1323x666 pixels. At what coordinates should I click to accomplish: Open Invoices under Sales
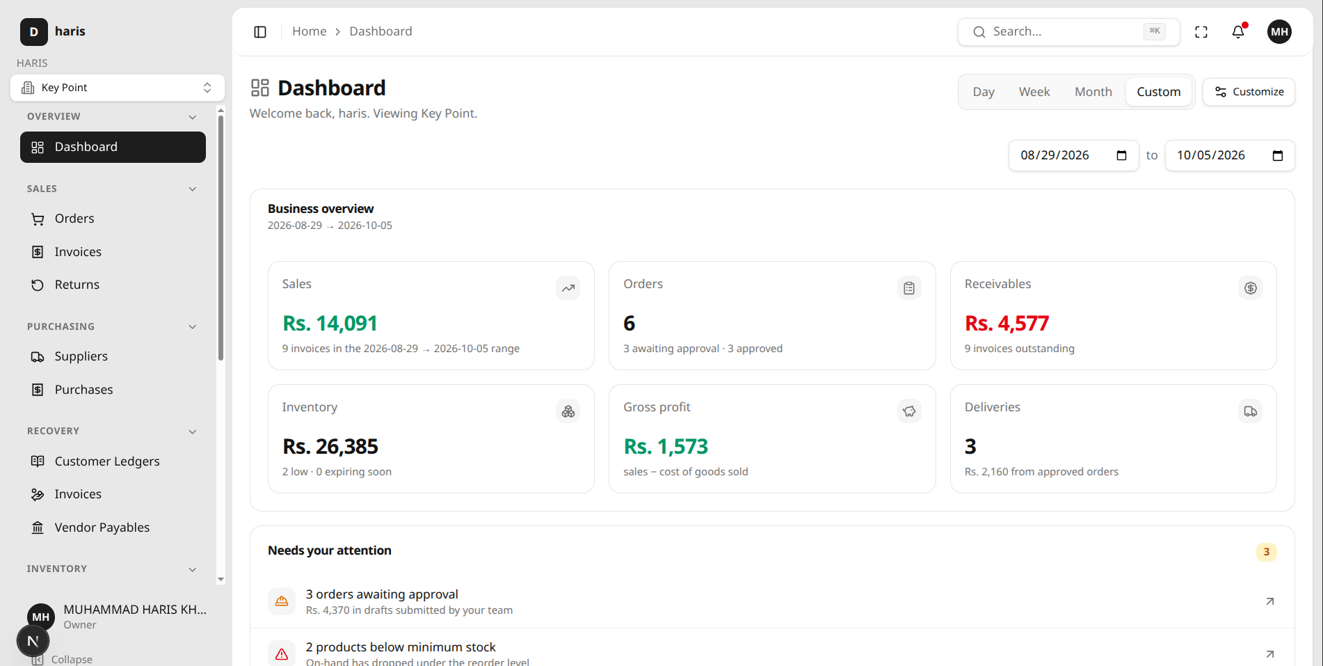pos(113,252)
